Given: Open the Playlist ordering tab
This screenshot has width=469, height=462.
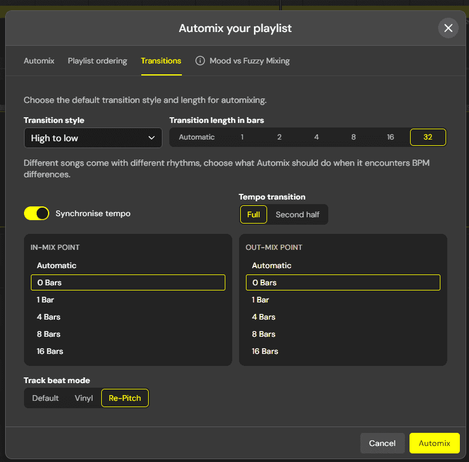Looking at the screenshot, I should (97, 61).
